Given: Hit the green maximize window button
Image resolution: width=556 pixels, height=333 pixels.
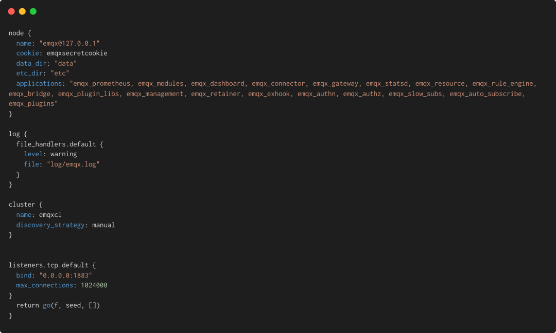Looking at the screenshot, I should (x=33, y=11).
